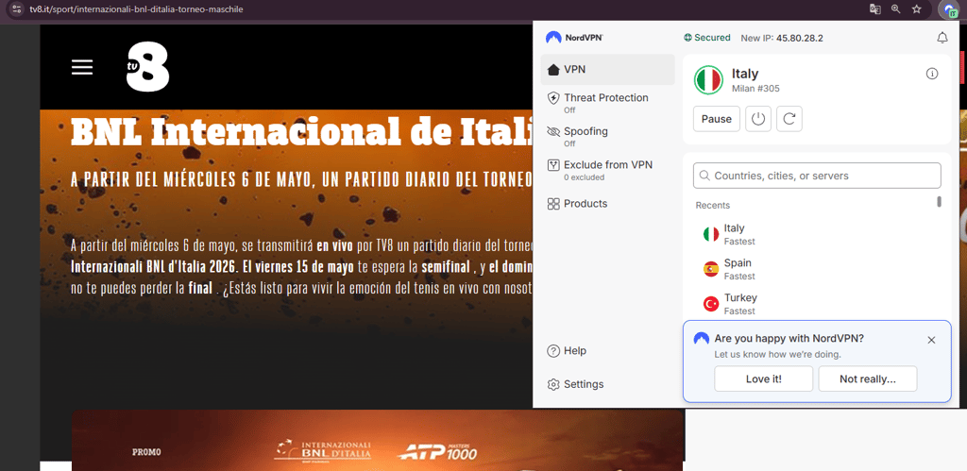Viewport: 967px width, 471px height.
Task: Open the browser translate page icon
Action: click(874, 9)
